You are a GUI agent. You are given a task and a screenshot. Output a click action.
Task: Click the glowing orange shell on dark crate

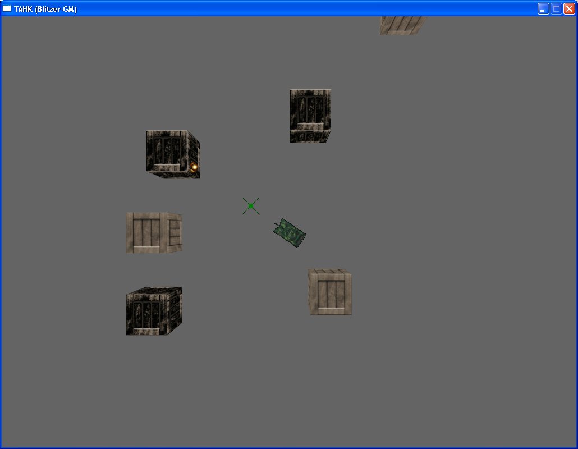pos(194,167)
